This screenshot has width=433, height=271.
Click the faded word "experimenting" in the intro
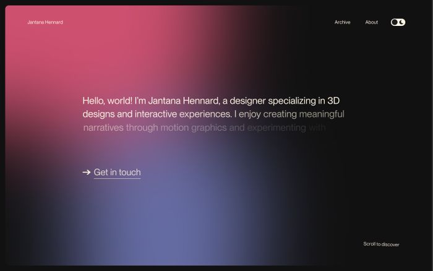(277, 128)
